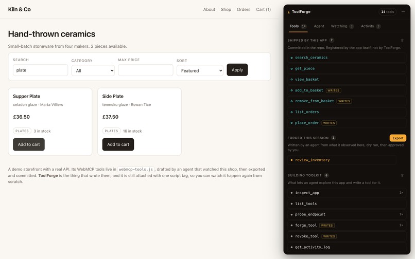Export forged tools
This screenshot has width=415, height=259.
[x=398, y=138]
